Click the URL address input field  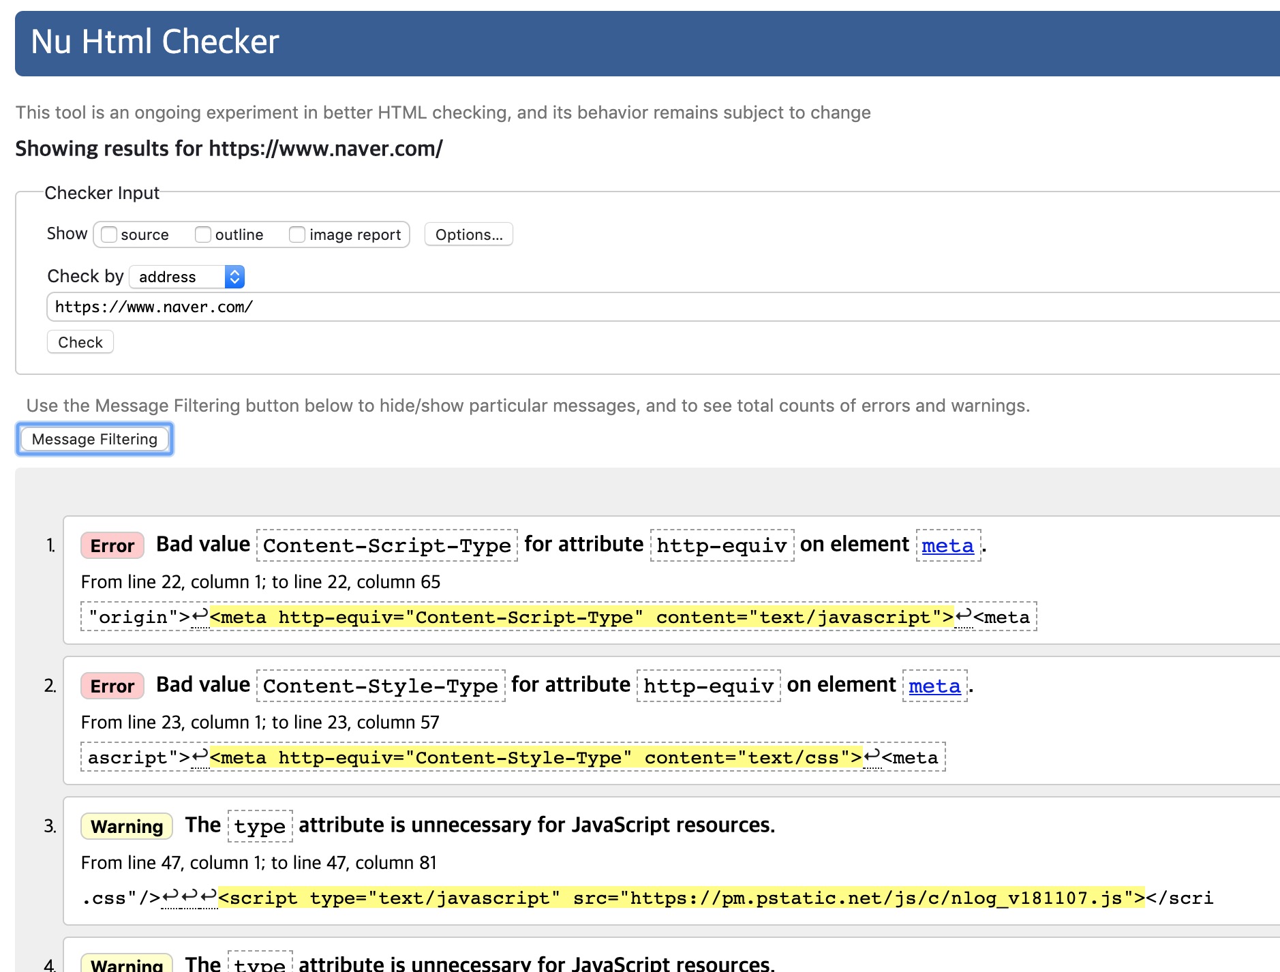click(x=662, y=307)
